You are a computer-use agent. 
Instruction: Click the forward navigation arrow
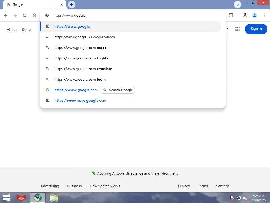pos(15,15)
